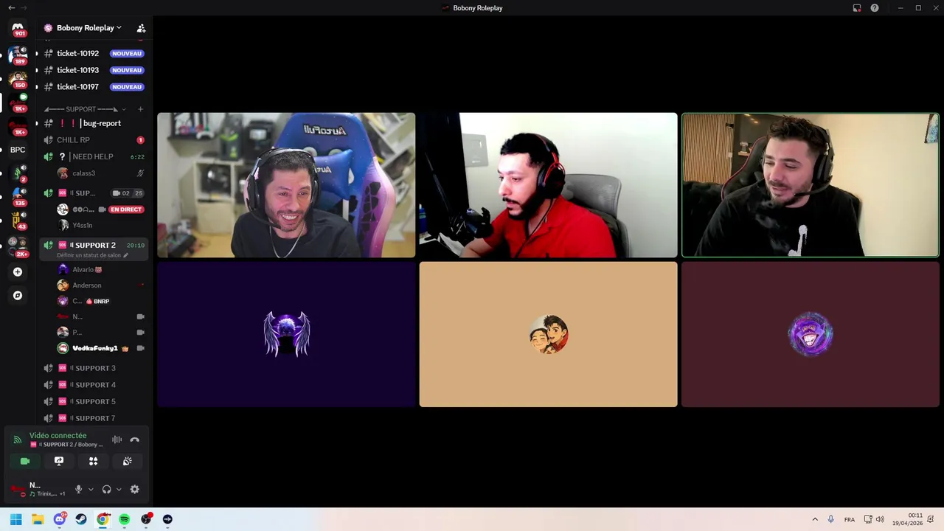Focus video tile with blue AutoFull chair
This screenshot has height=531, width=944.
[x=286, y=185]
